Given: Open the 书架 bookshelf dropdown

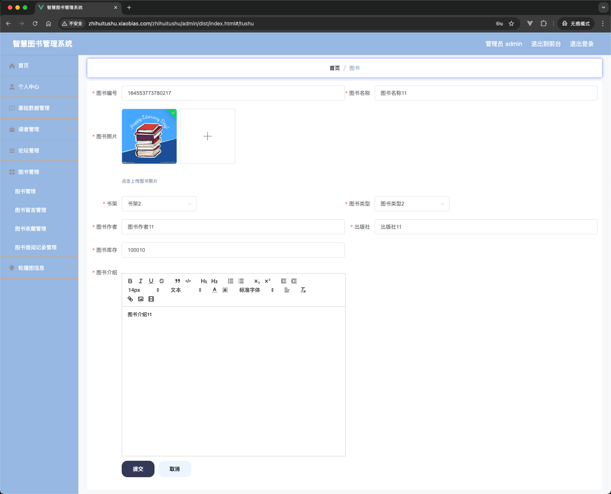Looking at the screenshot, I should click(x=159, y=204).
